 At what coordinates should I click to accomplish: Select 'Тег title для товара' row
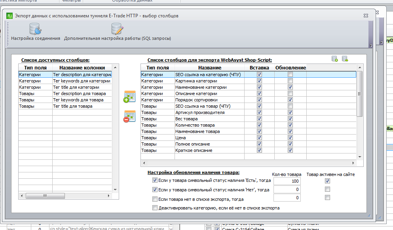[x=65, y=106]
